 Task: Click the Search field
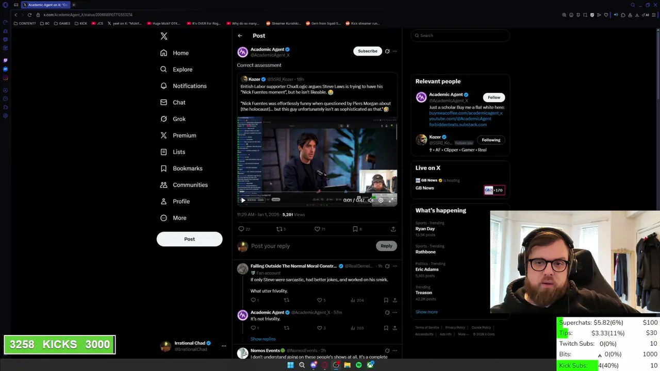(460, 36)
